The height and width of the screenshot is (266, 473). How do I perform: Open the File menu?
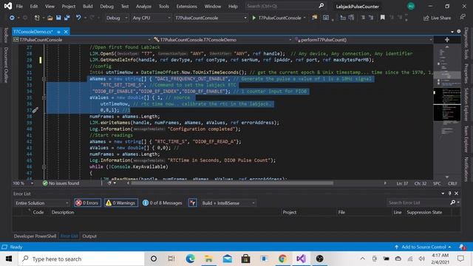[19, 7]
